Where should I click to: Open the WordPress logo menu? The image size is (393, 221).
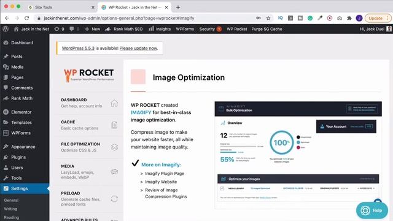click(x=6, y=29)
